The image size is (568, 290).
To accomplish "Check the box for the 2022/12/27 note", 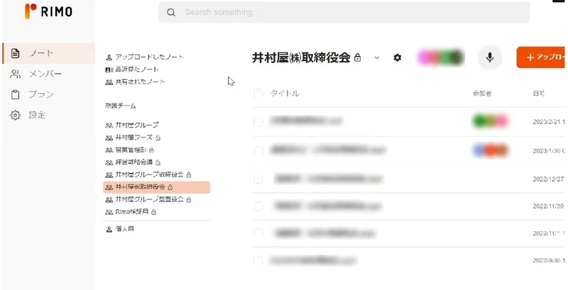I will point(258,178).
